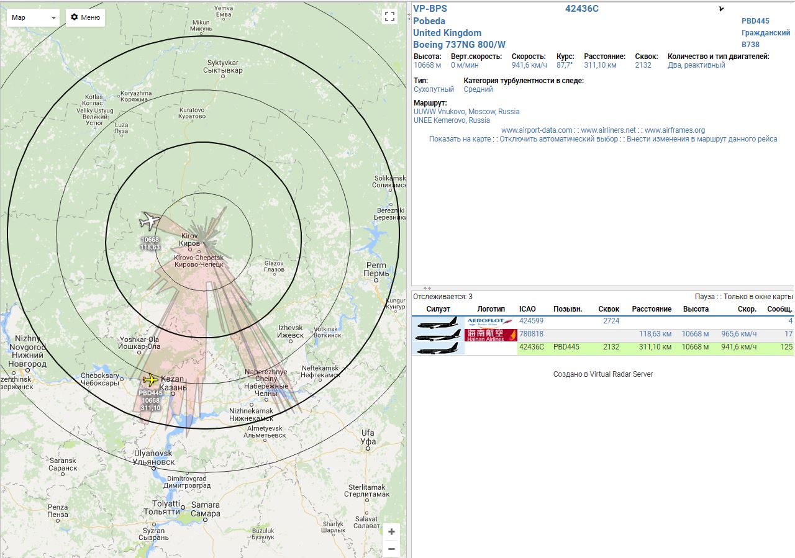The height and width of the screenshot is (558, 795).
Task: Open the Меню settings button
Action: (x=85, y=17)
